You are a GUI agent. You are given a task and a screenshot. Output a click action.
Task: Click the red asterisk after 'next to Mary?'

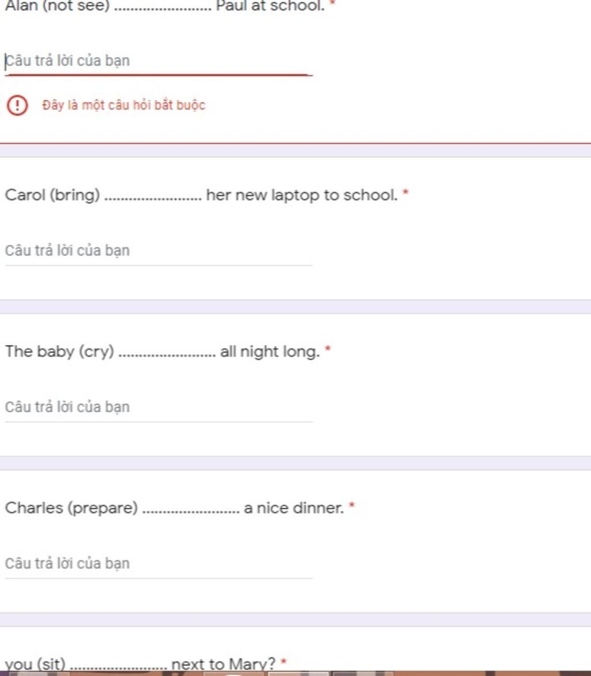point(283,662)
